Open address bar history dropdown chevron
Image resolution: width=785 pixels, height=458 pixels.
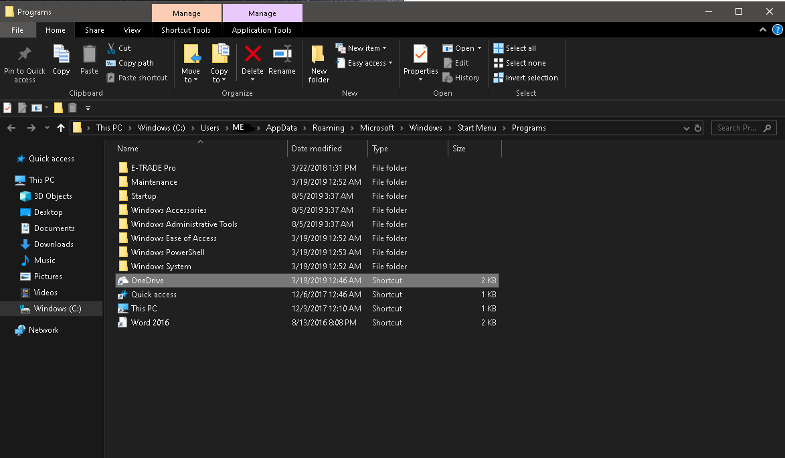click(687, 129)
